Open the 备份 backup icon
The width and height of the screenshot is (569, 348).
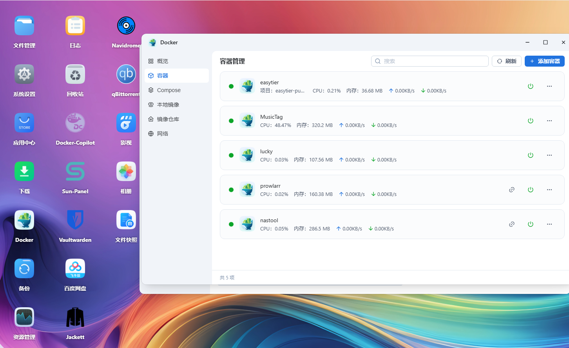pos(24,269)
